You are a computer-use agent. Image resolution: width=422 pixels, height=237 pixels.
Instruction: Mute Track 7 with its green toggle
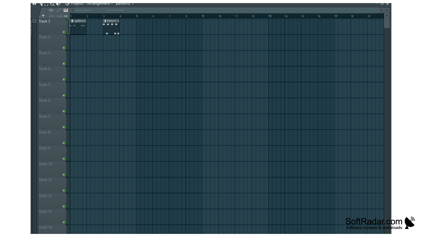(64, 127)
